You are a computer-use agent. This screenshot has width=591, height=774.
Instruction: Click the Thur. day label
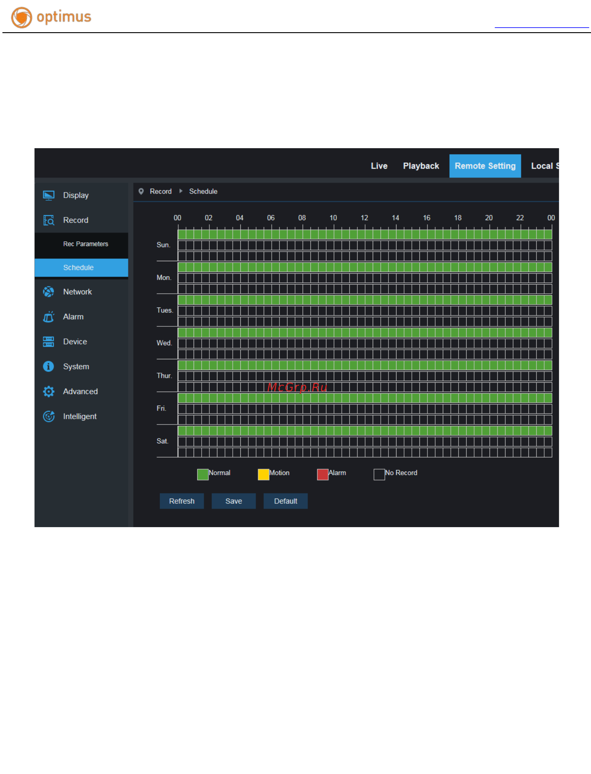pyautogui.click(x=164, y=376)
